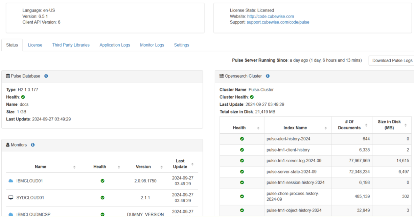Sort Monitors table by Version arrows

pos(161,167)
